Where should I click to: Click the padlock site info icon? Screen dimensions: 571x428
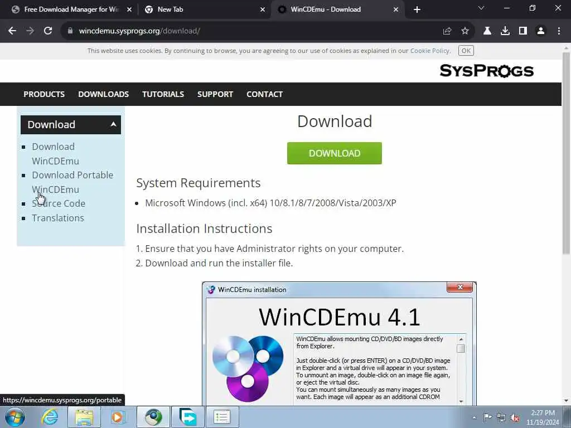tap(70, 31)
